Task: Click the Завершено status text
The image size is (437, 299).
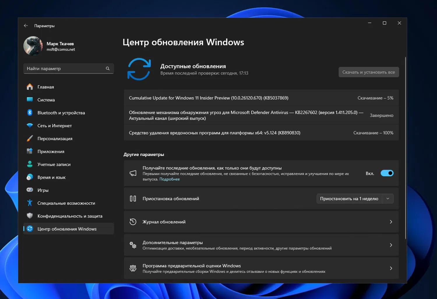Action: 382,115
